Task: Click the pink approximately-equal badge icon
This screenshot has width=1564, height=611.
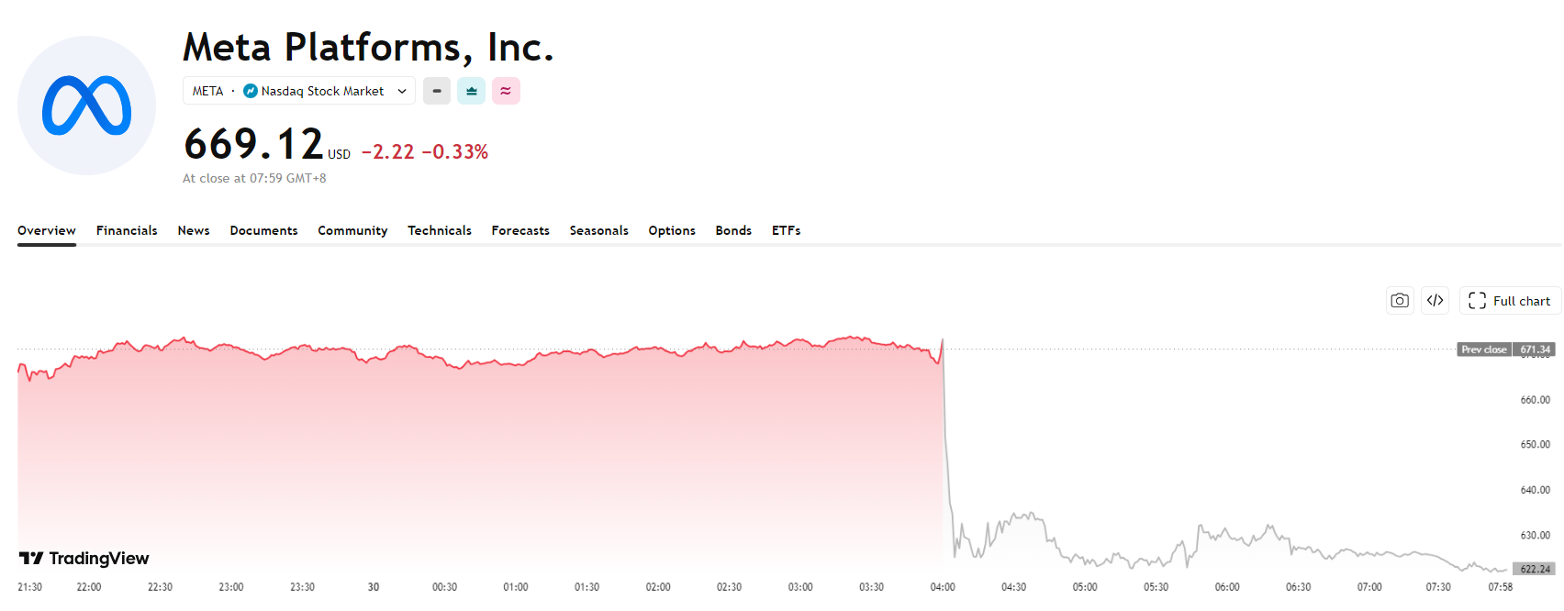Action: click(506, 91)
